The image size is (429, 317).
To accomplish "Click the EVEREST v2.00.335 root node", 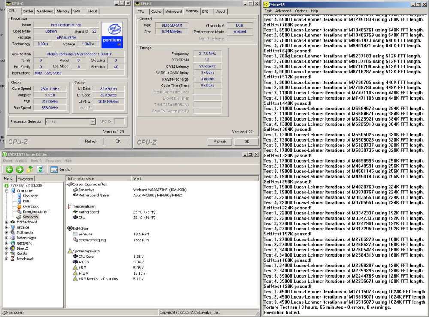I will (x=26, y=185).
